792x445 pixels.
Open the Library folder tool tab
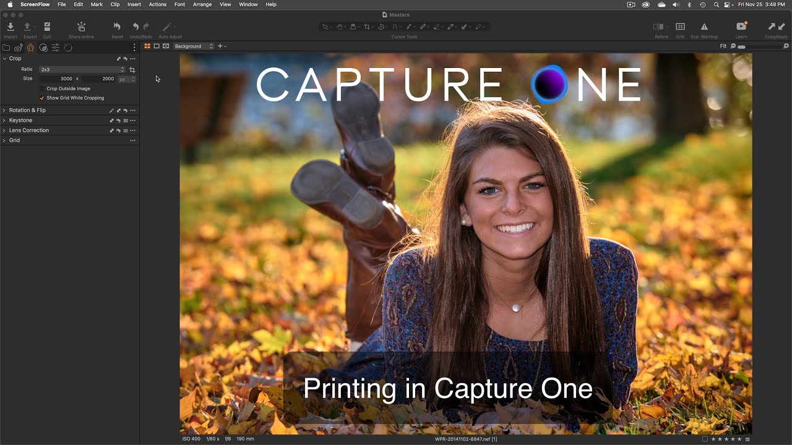(6, 48)
